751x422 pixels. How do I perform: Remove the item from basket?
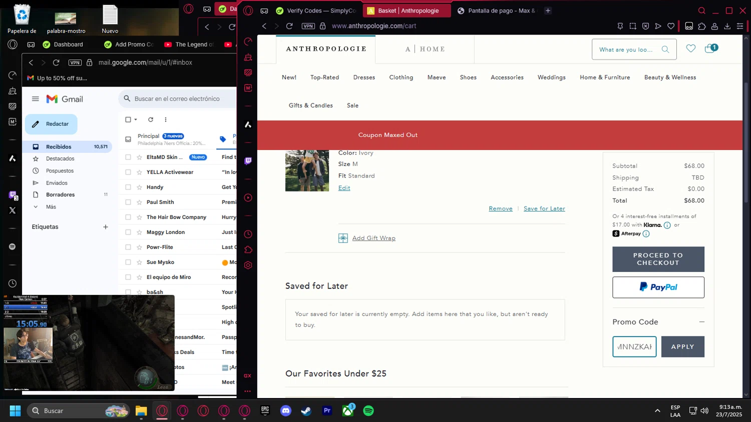click(501, 208)
